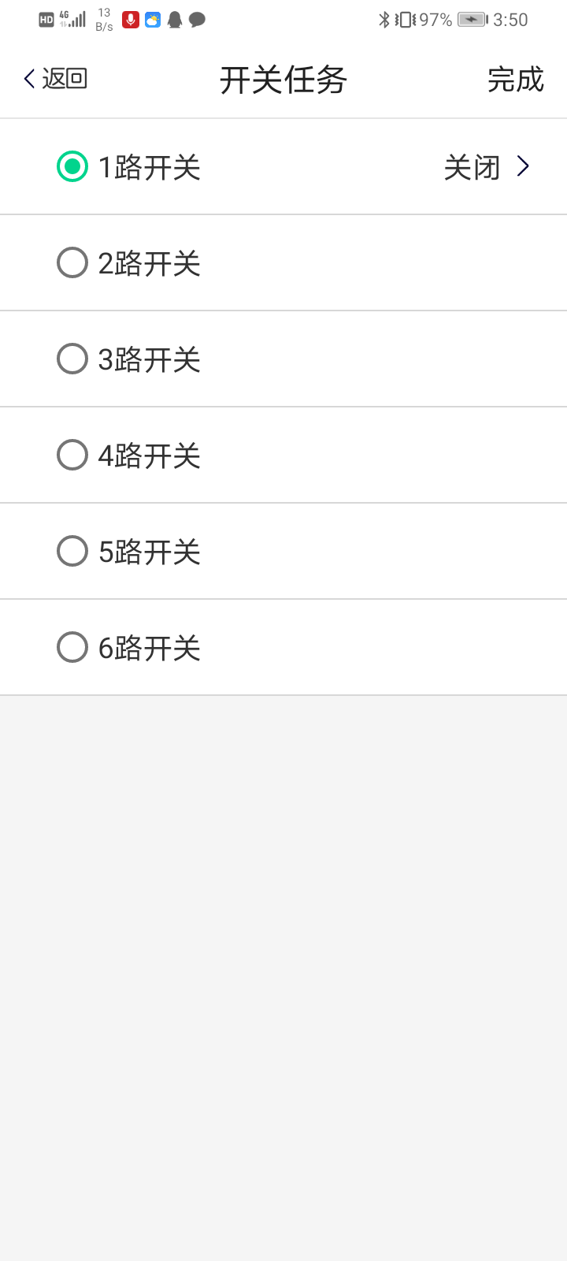Tap the Bluetooth status icon
Screen dimensions: 567x1261
click(384, 20)
